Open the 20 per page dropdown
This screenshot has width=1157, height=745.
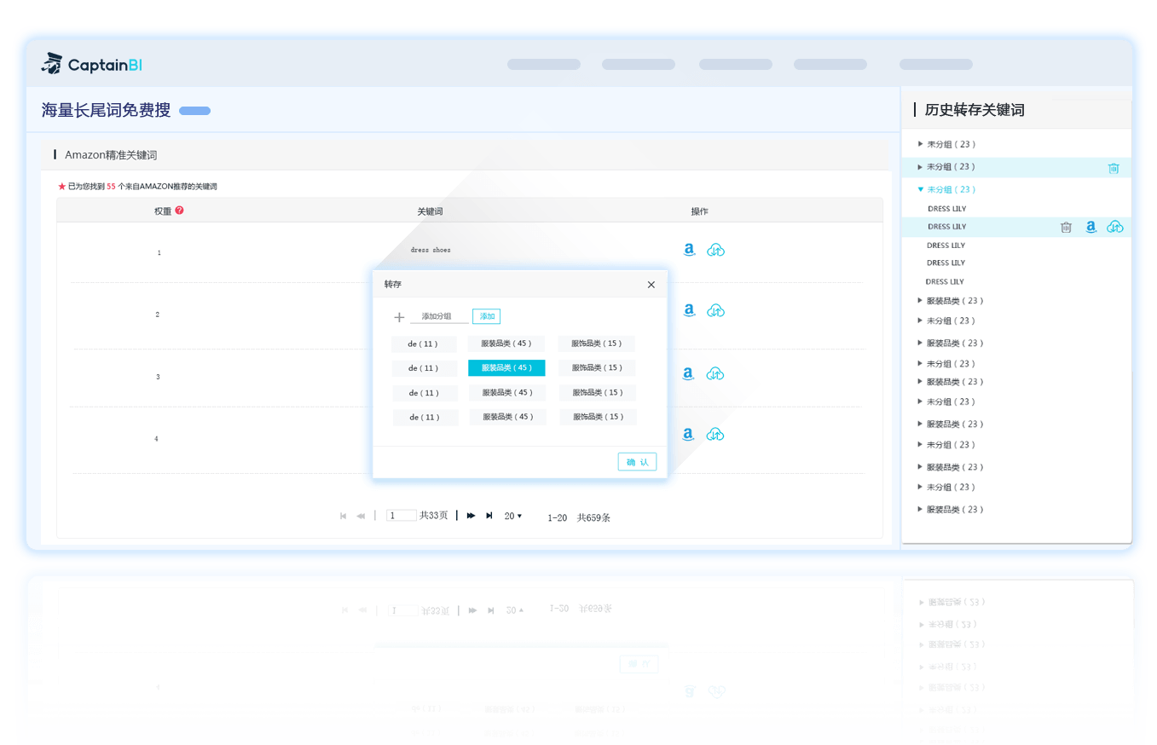tap(513, 516)
